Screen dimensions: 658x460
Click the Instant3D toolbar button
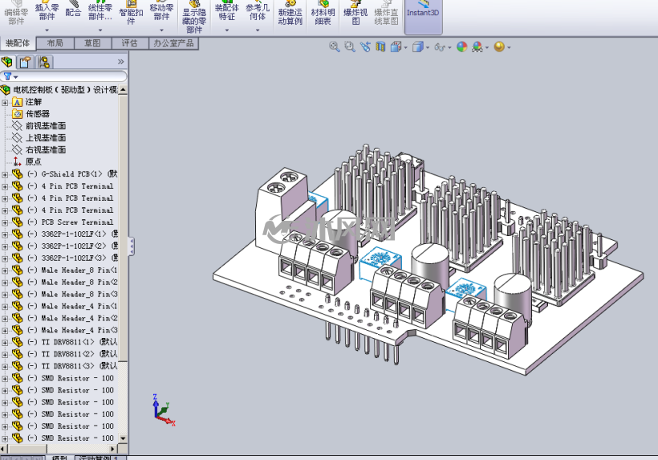pos(423,15)
